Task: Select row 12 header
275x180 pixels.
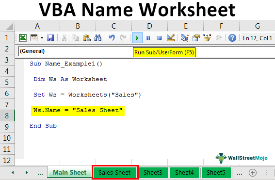Action: 7,161
